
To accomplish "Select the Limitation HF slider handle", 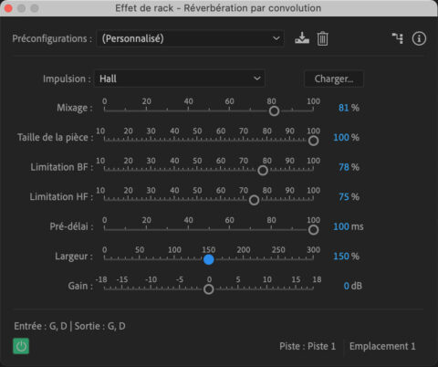I will point(254,200).
